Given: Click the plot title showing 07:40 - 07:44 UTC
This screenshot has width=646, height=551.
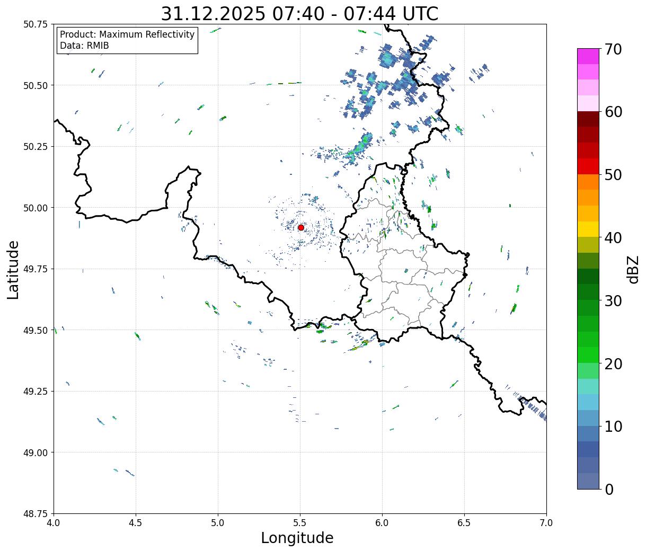Looking at the screenshot, I should point(300,14).
